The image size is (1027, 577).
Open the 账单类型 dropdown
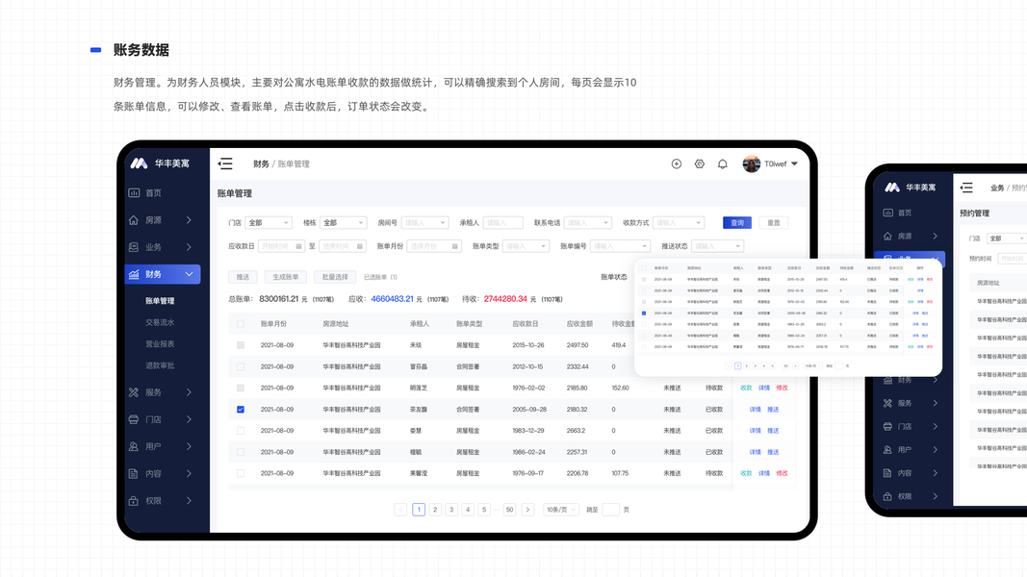pyautogui.click(x=526, y=246)
